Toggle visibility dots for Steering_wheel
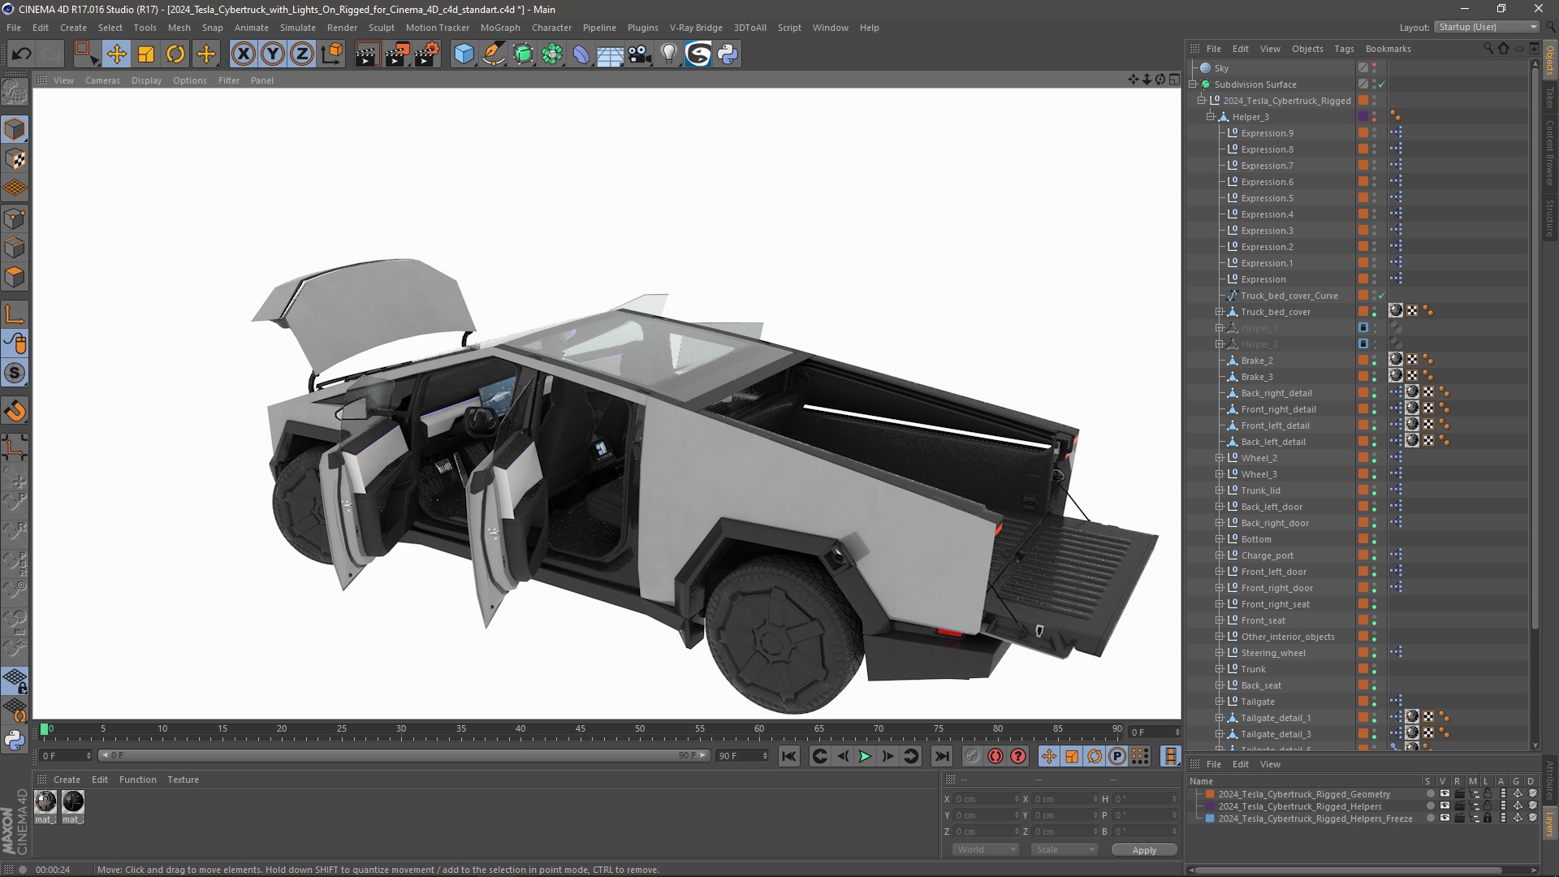Screen dimensions: 1559x877 coord(1375,653)
